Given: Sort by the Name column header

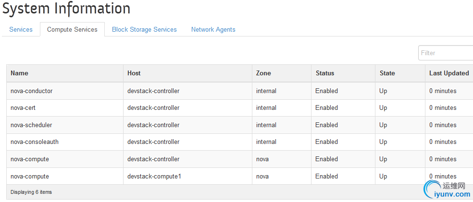Looking at the screenshot, I should 19,73.
